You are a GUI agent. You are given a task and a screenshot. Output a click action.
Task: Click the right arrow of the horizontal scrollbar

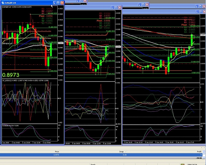[x=205, y=148]
